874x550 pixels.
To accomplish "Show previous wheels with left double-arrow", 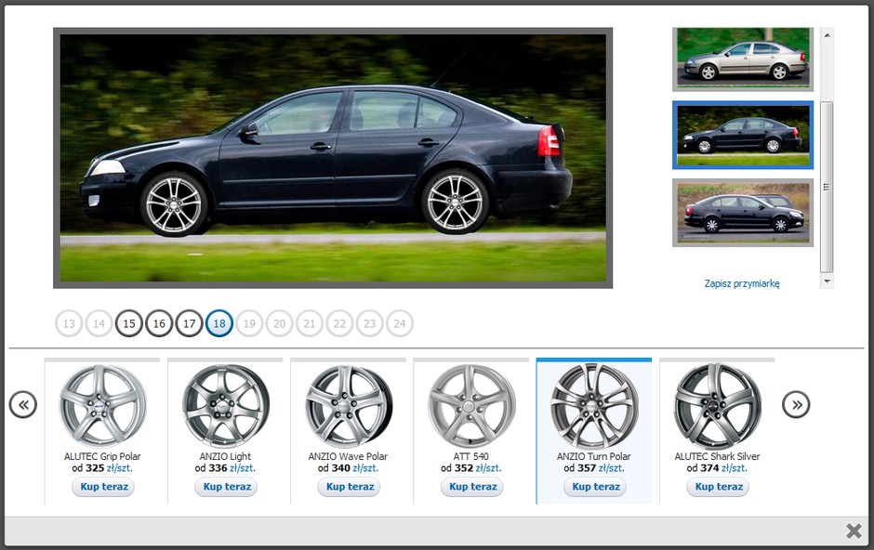I will 23,404.
